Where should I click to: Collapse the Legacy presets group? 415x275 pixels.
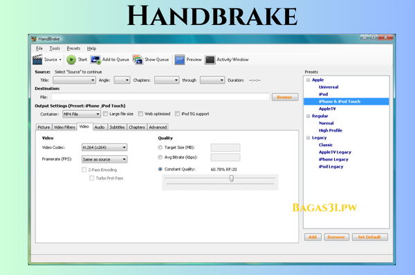[308, 138]
